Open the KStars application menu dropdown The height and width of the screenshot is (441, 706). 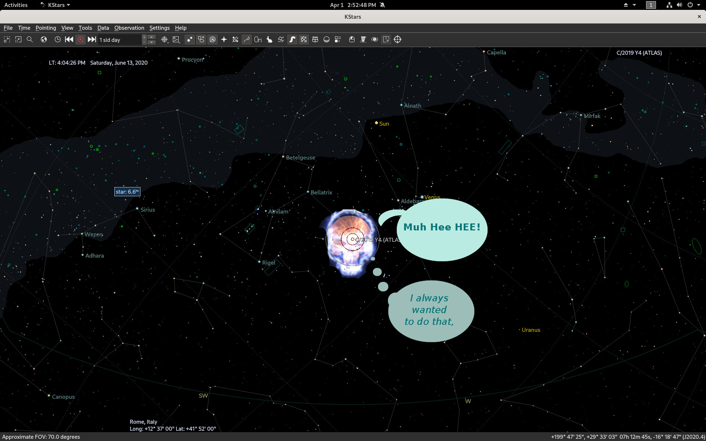(x=55, y=5)
